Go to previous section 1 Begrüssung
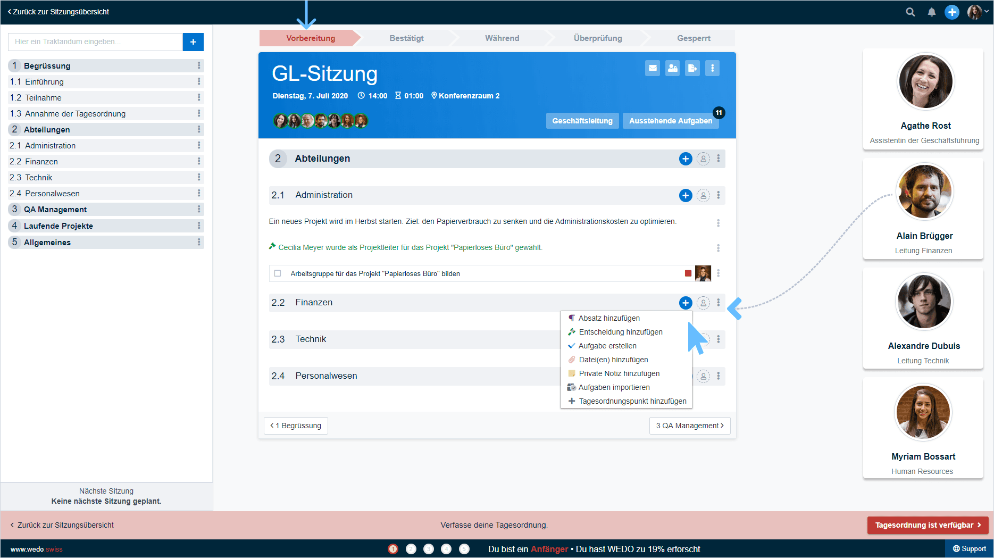The image size is (994, 558). click(296, 426)
